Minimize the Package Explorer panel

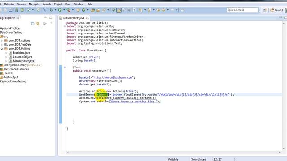click(45, 17)
